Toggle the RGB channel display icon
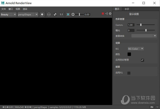 [x=49, y=14]
